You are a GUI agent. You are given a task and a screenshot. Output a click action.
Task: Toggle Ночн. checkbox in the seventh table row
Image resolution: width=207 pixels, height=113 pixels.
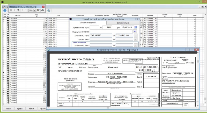click(195, 31)
